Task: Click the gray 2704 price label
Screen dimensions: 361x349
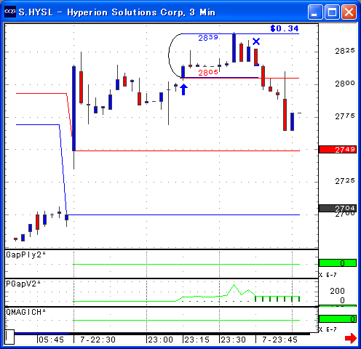Action: (338, 208)
